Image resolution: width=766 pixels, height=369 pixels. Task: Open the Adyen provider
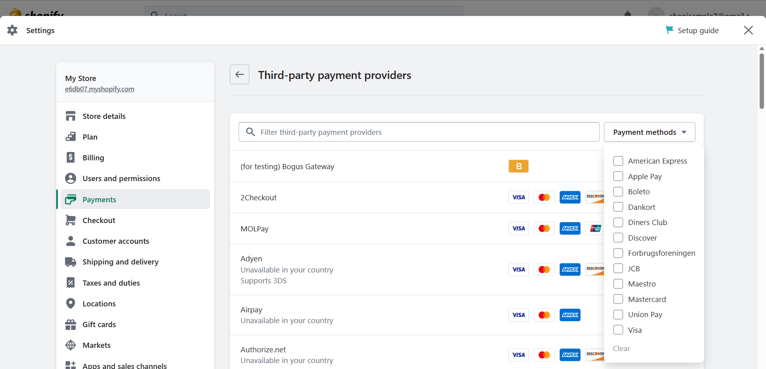251,258
